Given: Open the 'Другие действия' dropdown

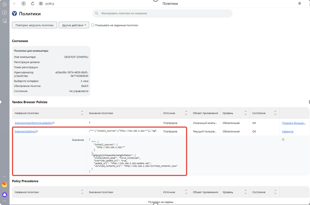Looking at the screenshot, I should (x=74, y=25).
